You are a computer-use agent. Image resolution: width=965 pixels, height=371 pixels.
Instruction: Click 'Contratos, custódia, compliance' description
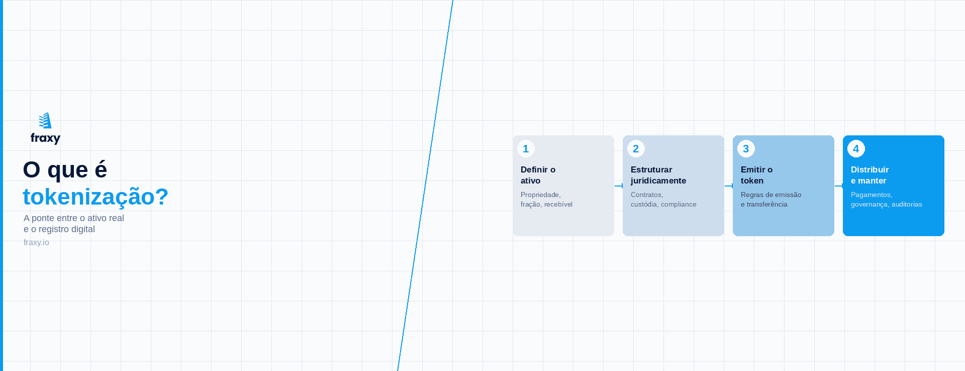tap(663, 200)
